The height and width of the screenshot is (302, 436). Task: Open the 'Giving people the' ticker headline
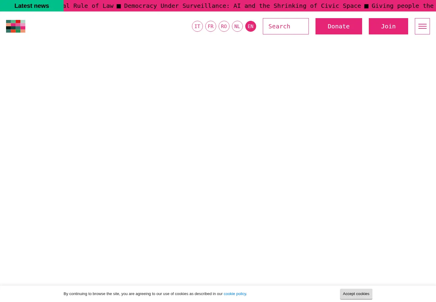[x=404, y=6]
